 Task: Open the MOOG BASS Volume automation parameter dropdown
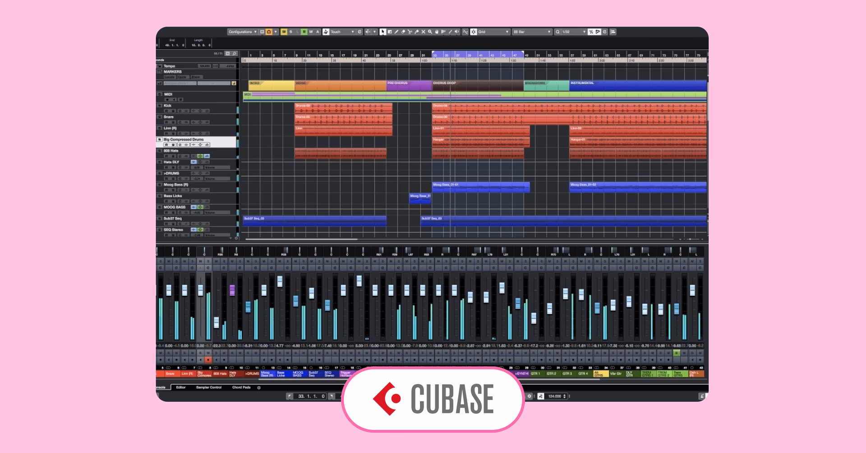coord(217,212)
